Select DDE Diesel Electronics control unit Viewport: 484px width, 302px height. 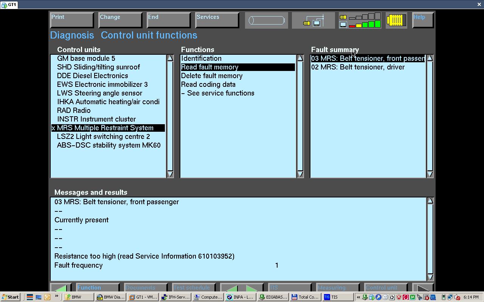92,76
